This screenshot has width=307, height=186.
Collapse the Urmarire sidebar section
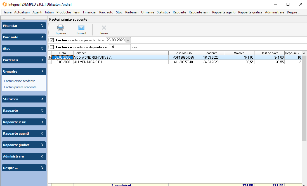[x=42, y=71]
